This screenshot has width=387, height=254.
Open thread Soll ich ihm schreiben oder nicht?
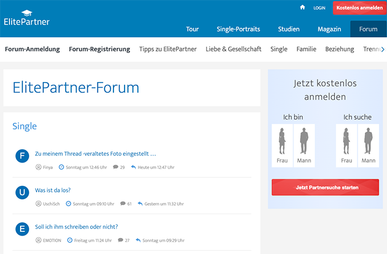tap(77, 227)
